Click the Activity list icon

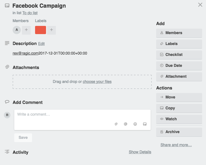click(x=7, y=152)
